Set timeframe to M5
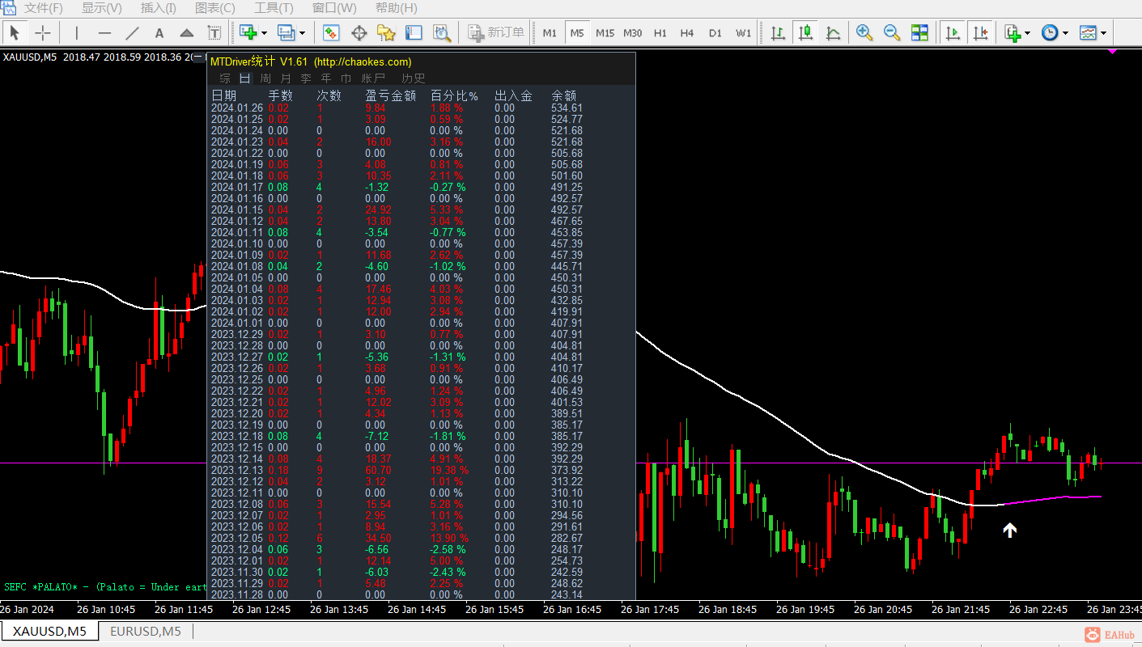 [x=577, y=33]
